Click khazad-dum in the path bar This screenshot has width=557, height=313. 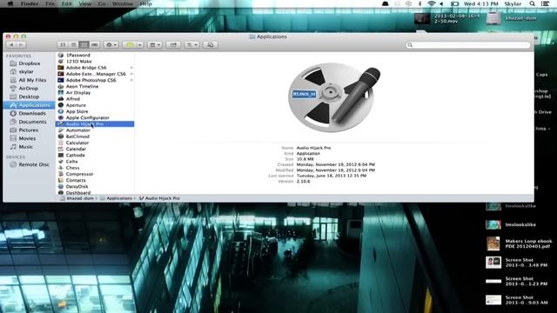[x=77, y=198]
